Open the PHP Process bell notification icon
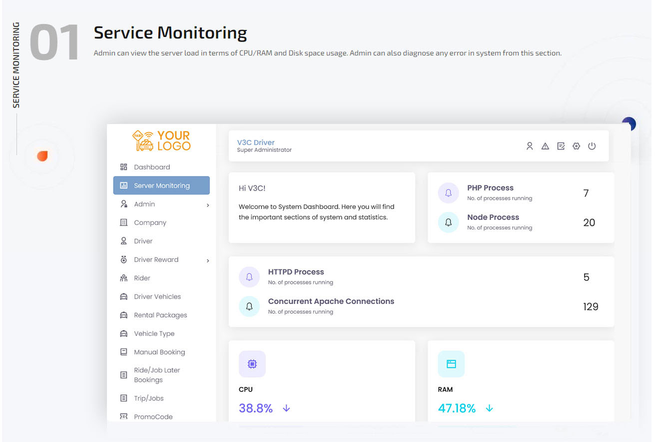 [448, 192]
